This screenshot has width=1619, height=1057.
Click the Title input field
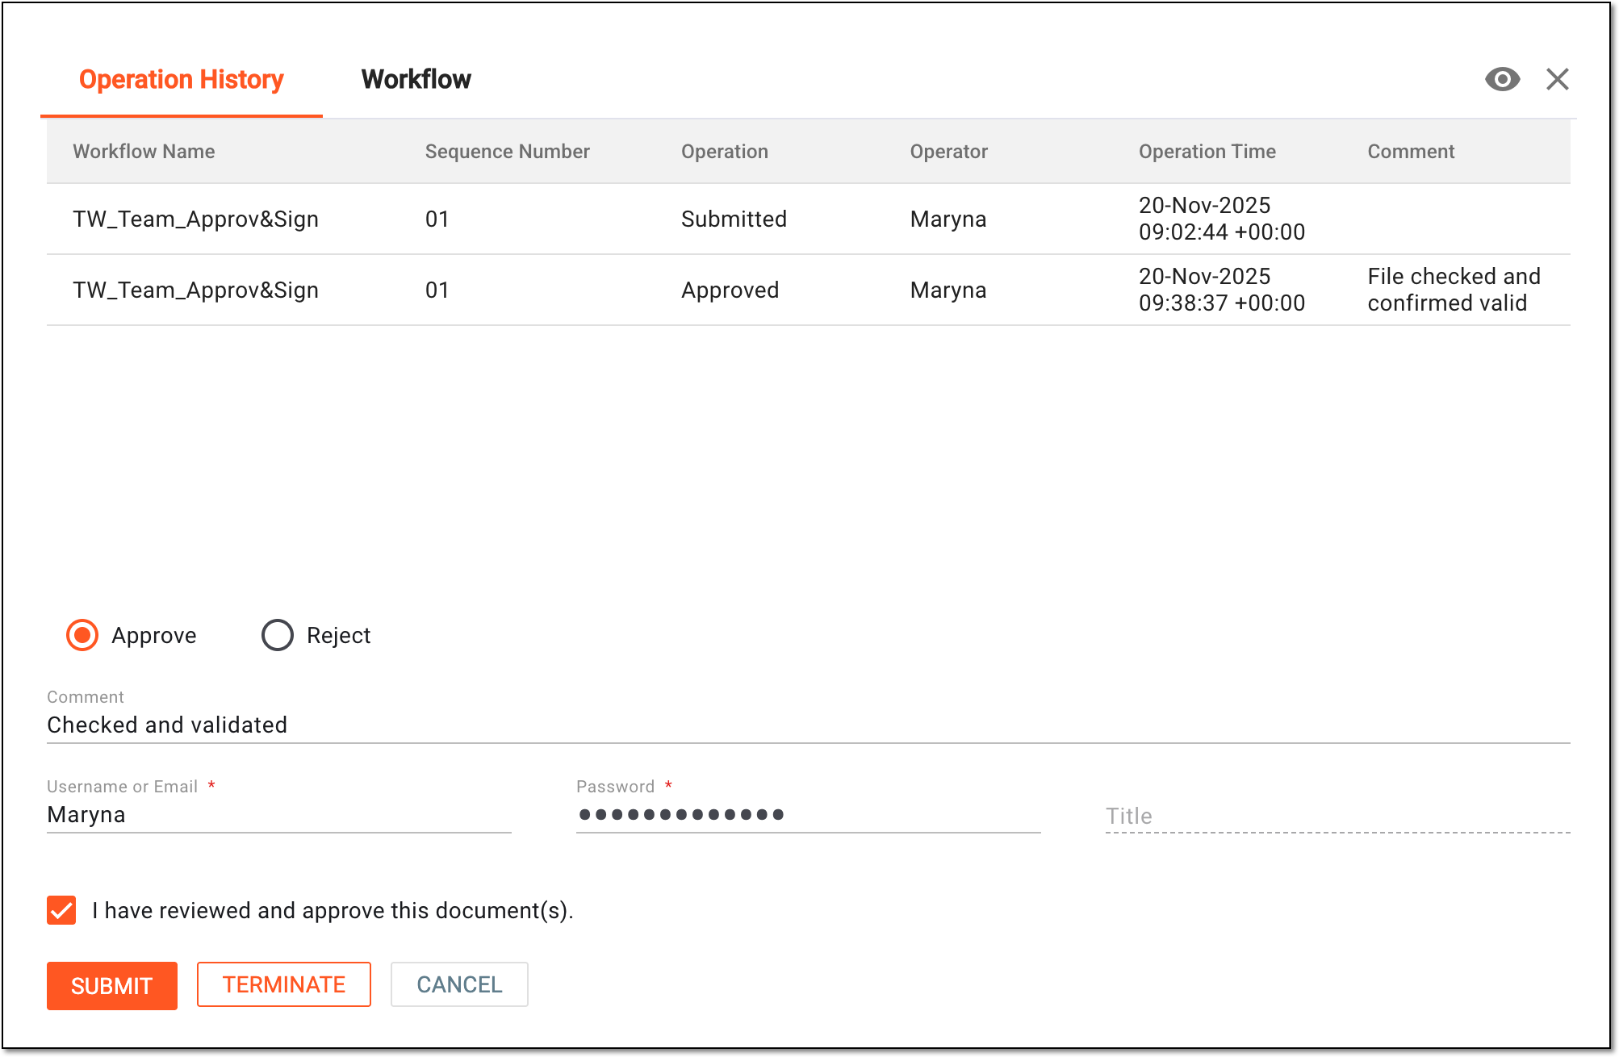(1338, 816)
